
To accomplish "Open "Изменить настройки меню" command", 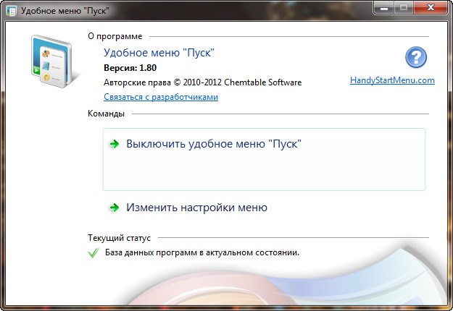I will click(196, 208).
